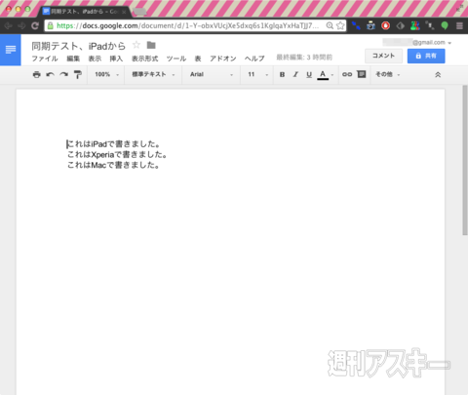Viewport: 468px width, 395px height.
Task: Click the line これはXperiaで書きました。
Action: [117, 154]
